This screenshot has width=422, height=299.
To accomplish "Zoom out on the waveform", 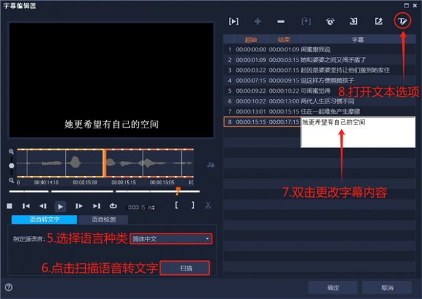I will pyautogui.click(x=11, y=180).
